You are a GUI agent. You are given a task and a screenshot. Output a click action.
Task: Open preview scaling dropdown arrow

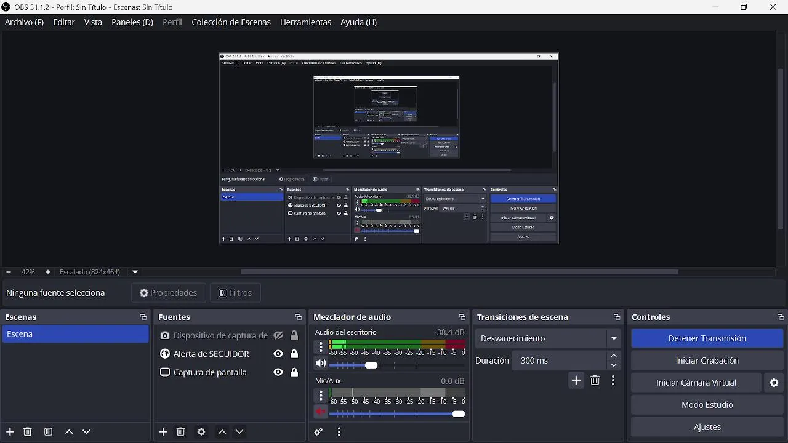point(135,272)
